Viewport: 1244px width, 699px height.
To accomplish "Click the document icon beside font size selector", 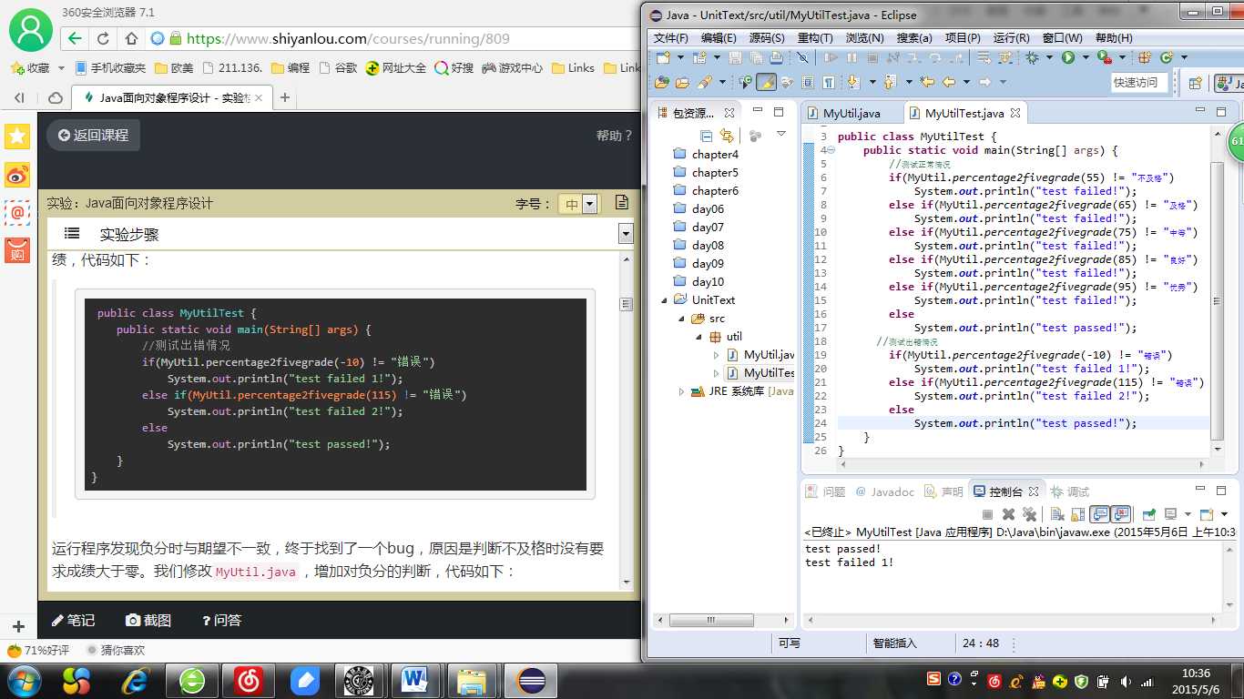I will point(622,202).
